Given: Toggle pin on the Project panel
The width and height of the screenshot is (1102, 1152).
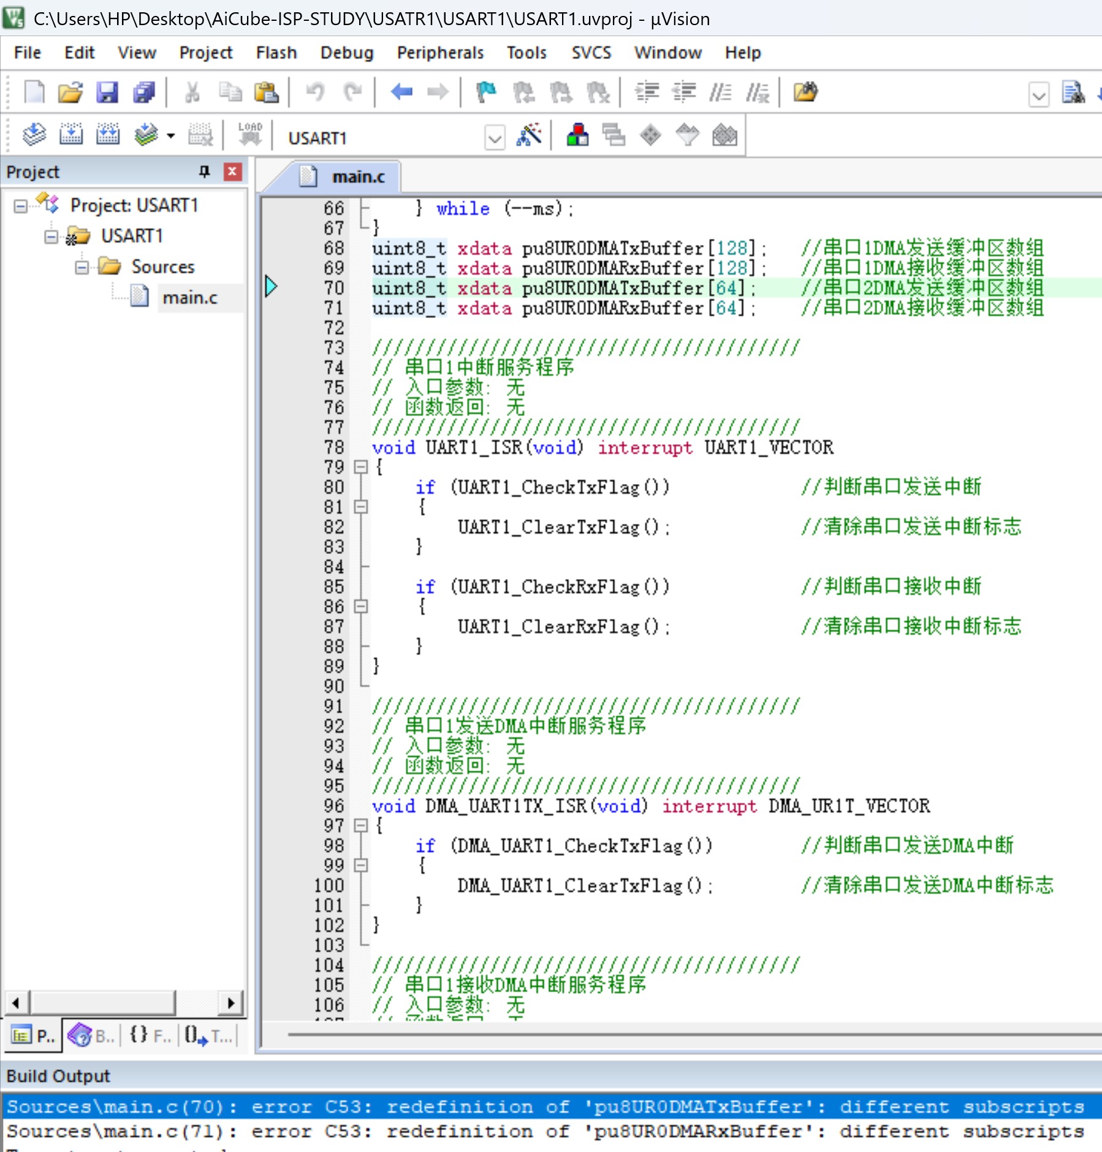Looking at the screenshot, I should [205, 172].
